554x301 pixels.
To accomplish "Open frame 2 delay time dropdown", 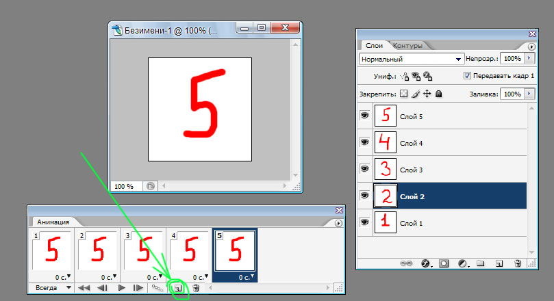I will pyautogui.click(x=109, y=277).
